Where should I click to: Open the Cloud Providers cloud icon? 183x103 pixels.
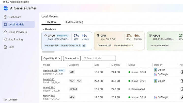5,32
